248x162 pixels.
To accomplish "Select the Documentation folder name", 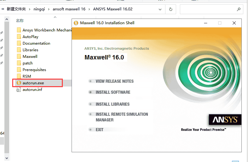I will tap(36, 43).
